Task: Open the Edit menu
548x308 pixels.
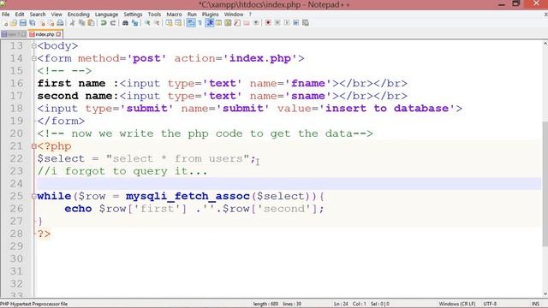Action: (20, 15)
